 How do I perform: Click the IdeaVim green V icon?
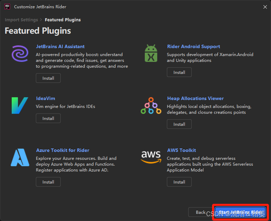[20, 106]
